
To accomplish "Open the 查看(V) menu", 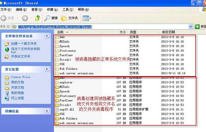I will click(x=37, y=10).
